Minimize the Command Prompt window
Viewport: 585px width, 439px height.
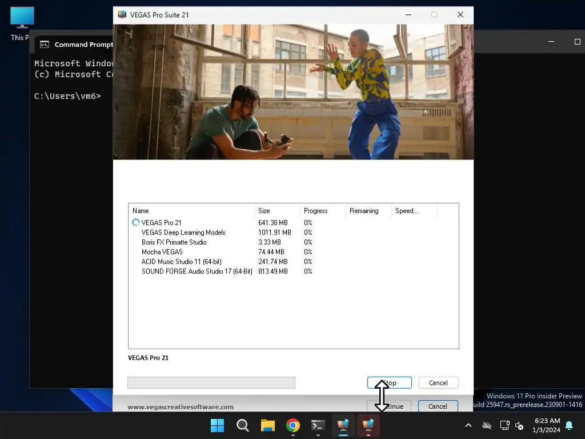(x=551, y=41)
